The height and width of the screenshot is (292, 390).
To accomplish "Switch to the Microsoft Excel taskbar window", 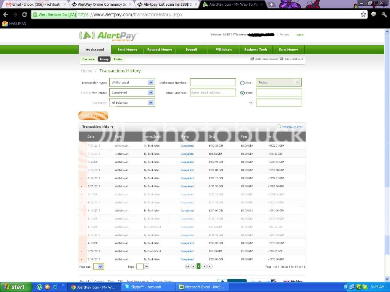I will (x=203, y=287).
